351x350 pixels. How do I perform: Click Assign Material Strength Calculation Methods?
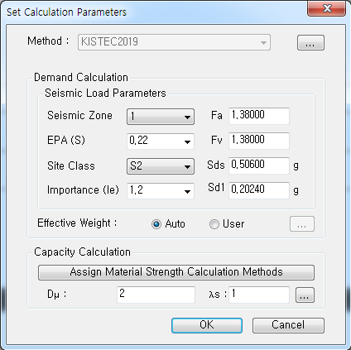point(176,272)
